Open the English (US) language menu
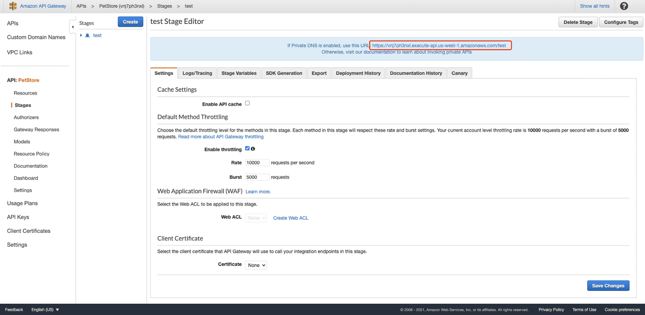645x315 pixels. [x=45, y=310]
